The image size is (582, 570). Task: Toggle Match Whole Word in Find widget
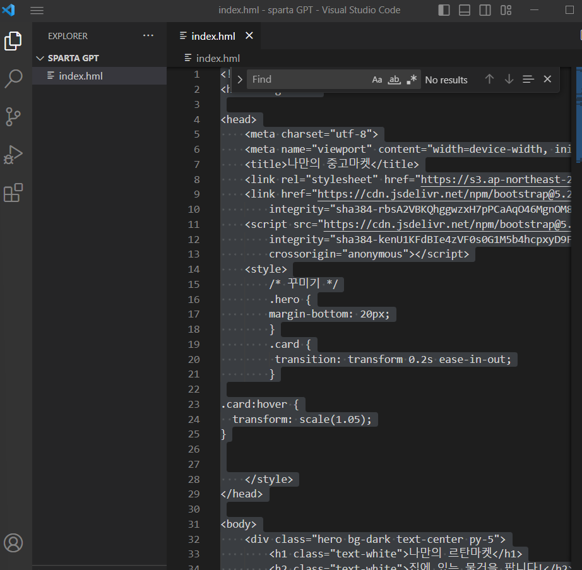394,80
